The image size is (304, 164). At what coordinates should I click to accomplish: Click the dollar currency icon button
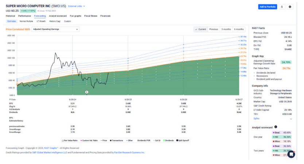(x=282, y=7)
